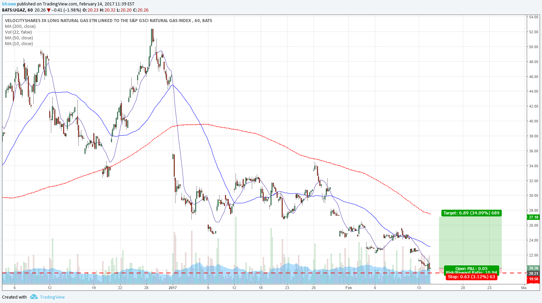This screenshot has height=303, width=542.
Task: Click the bhowe author name link
Action: (9, 4)
